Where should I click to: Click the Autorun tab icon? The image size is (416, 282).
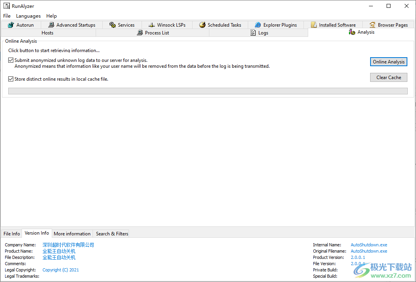(11, 25)
